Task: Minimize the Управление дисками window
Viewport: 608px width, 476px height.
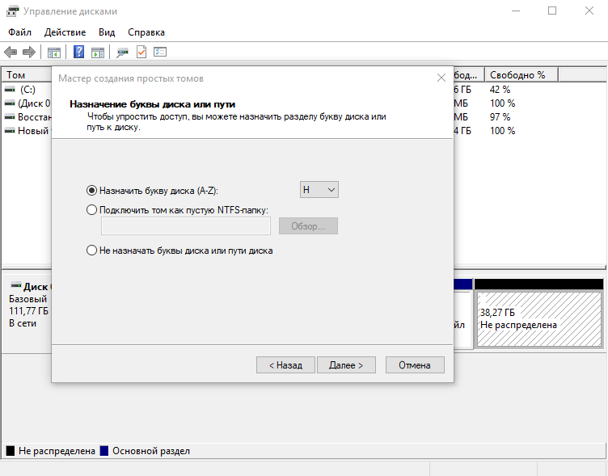Action: pyautogui.click(x=516, y=11)
